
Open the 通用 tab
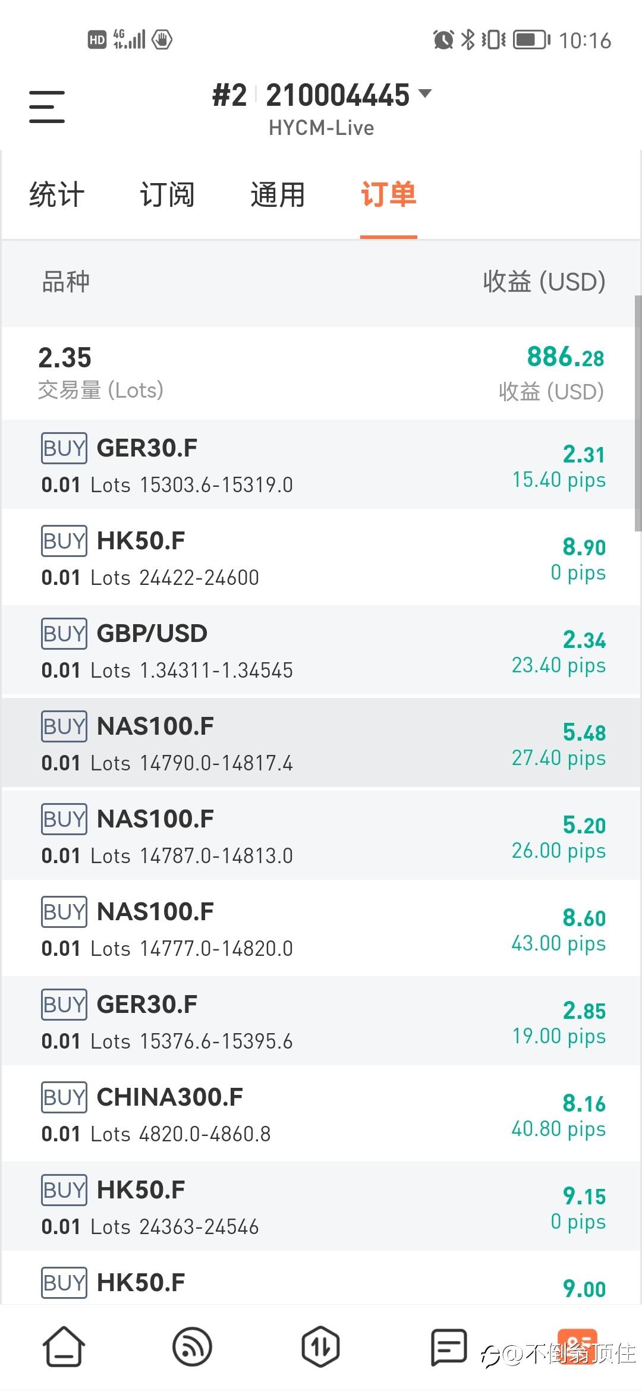pyautogui.click(x=278, y=195)
